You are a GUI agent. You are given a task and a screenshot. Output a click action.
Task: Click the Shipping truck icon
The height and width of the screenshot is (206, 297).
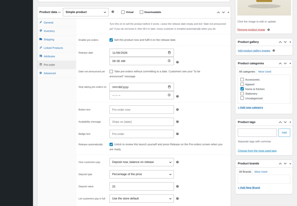pyautogui.click(x=41, y=39)
